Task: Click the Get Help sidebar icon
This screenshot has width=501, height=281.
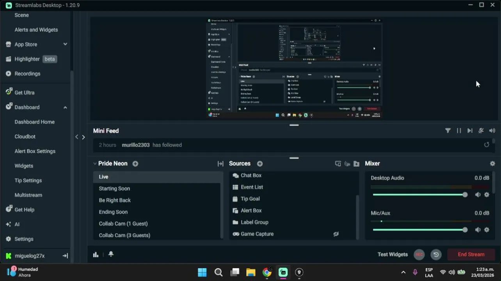Action: pyautogui.click(x=9, y=209)
